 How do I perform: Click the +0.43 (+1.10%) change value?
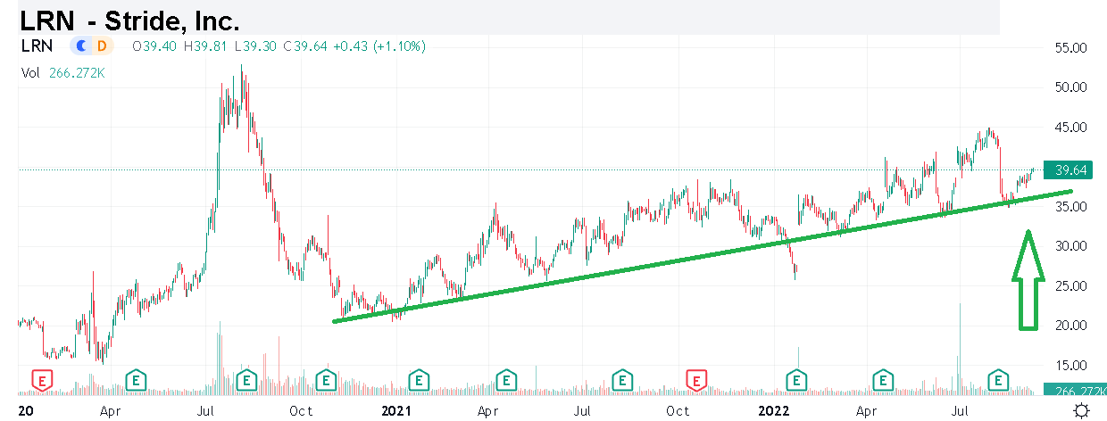click(x=379, y=45)
